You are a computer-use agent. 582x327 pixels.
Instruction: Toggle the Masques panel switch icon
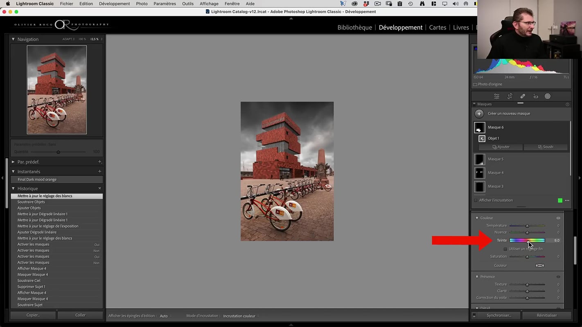tap(474, 104)
